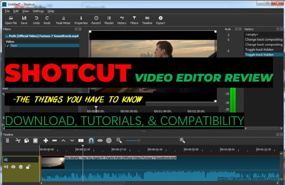Cut selected clip with scissors icon
Screen dimensions: 285x185
click(18, 140)
